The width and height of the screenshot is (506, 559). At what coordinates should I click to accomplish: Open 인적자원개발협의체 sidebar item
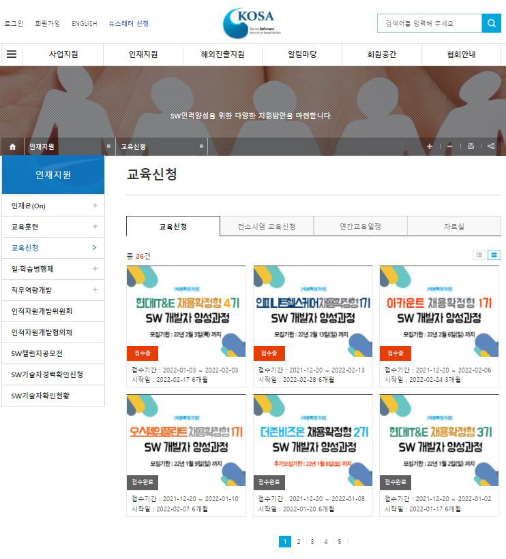53,332
